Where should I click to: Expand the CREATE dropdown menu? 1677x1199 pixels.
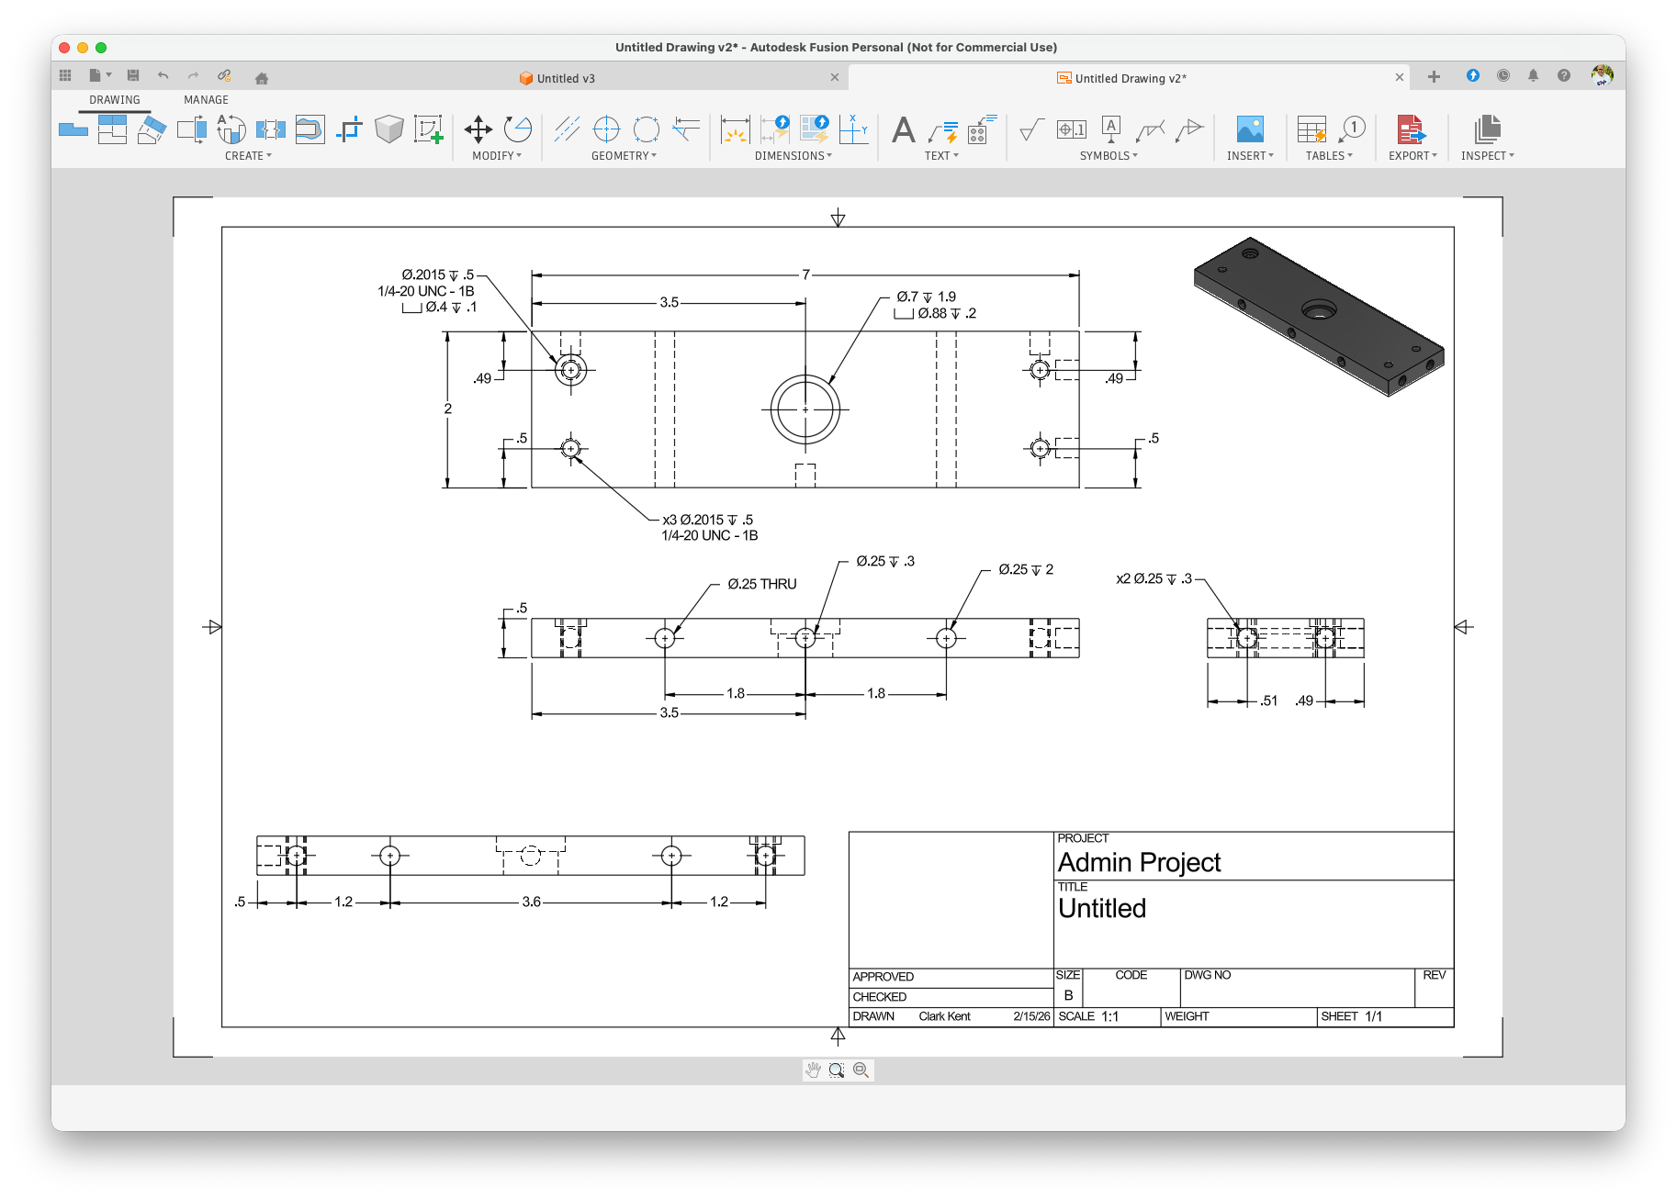[248, 156]
